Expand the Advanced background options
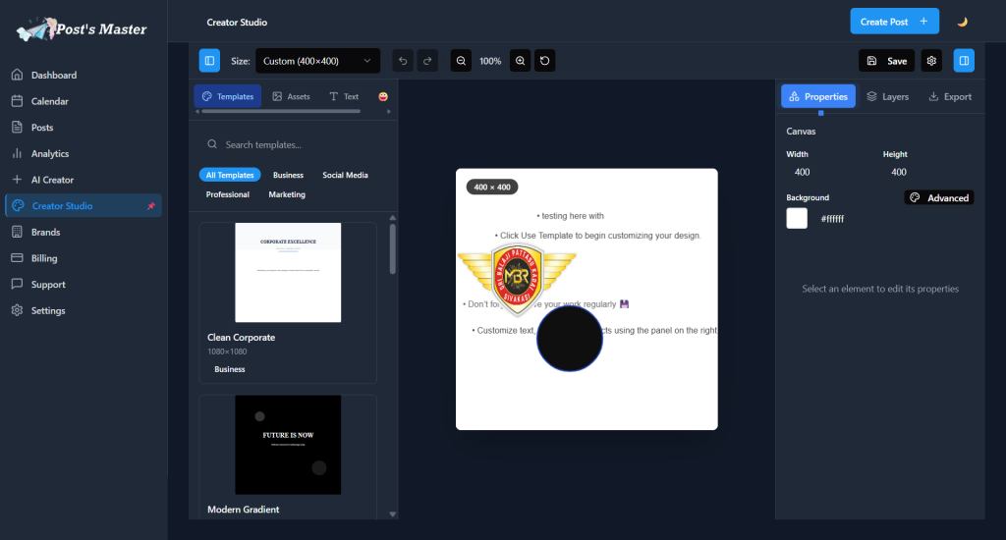Image resolution: width=1006 pixels, height=540 pixels. pos(939,197)
